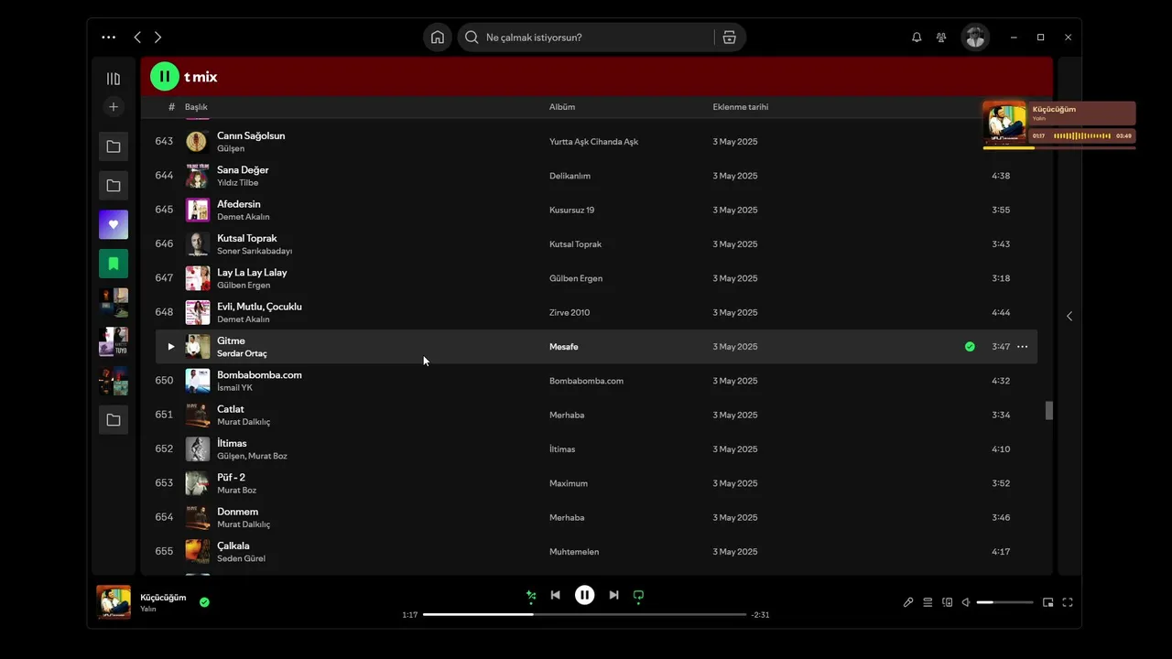Screen dimensions: 1172x659
Task: Open the floating Küçücüğüm mini widget
Action: point(1059,124)
